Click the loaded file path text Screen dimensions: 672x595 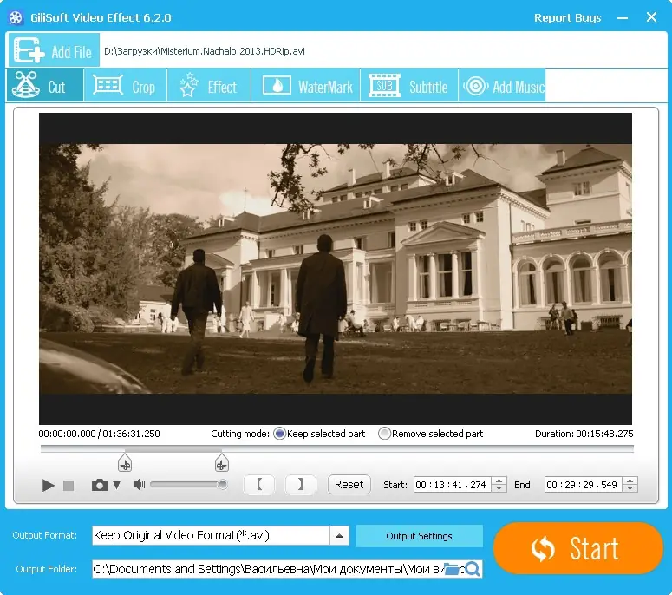point(205,51)
